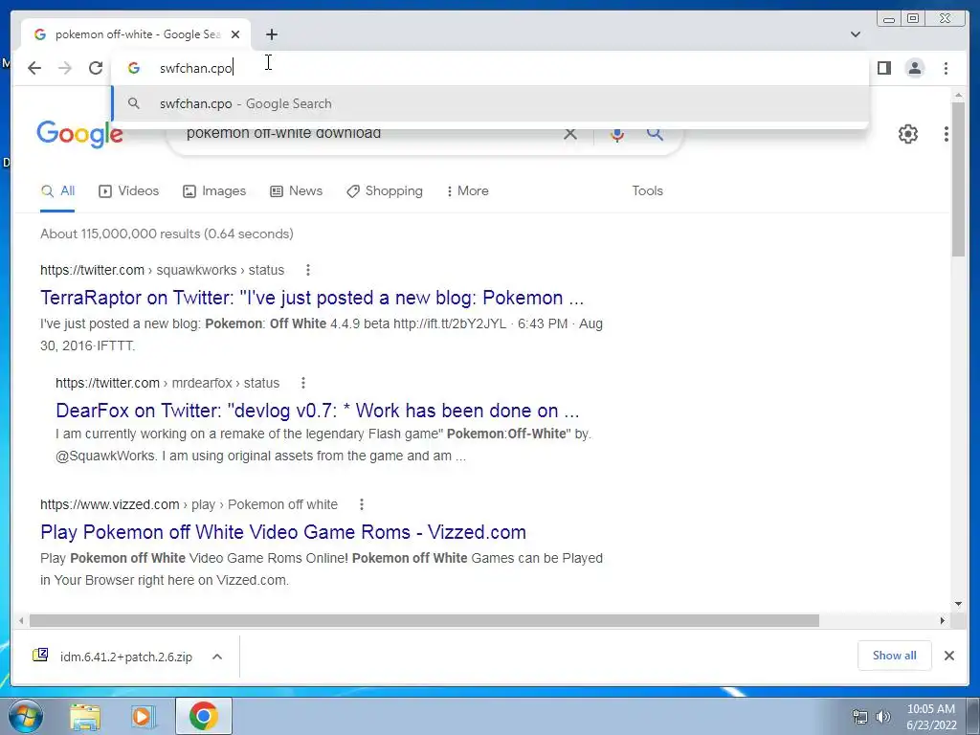Start voice search with microphone icon

click(x=617, y=133)
